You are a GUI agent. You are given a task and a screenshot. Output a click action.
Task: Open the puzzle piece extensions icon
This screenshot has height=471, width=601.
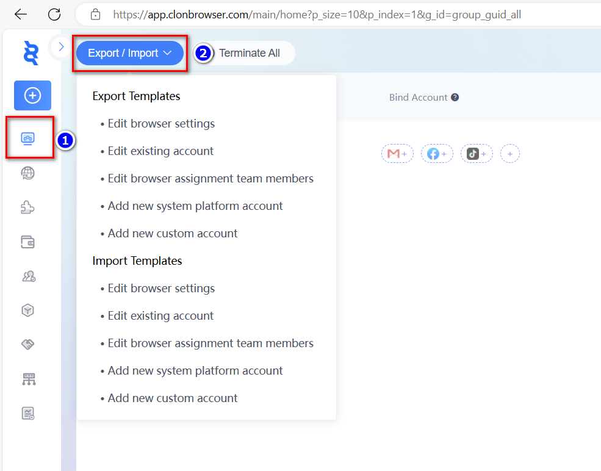tap(28, 207)
